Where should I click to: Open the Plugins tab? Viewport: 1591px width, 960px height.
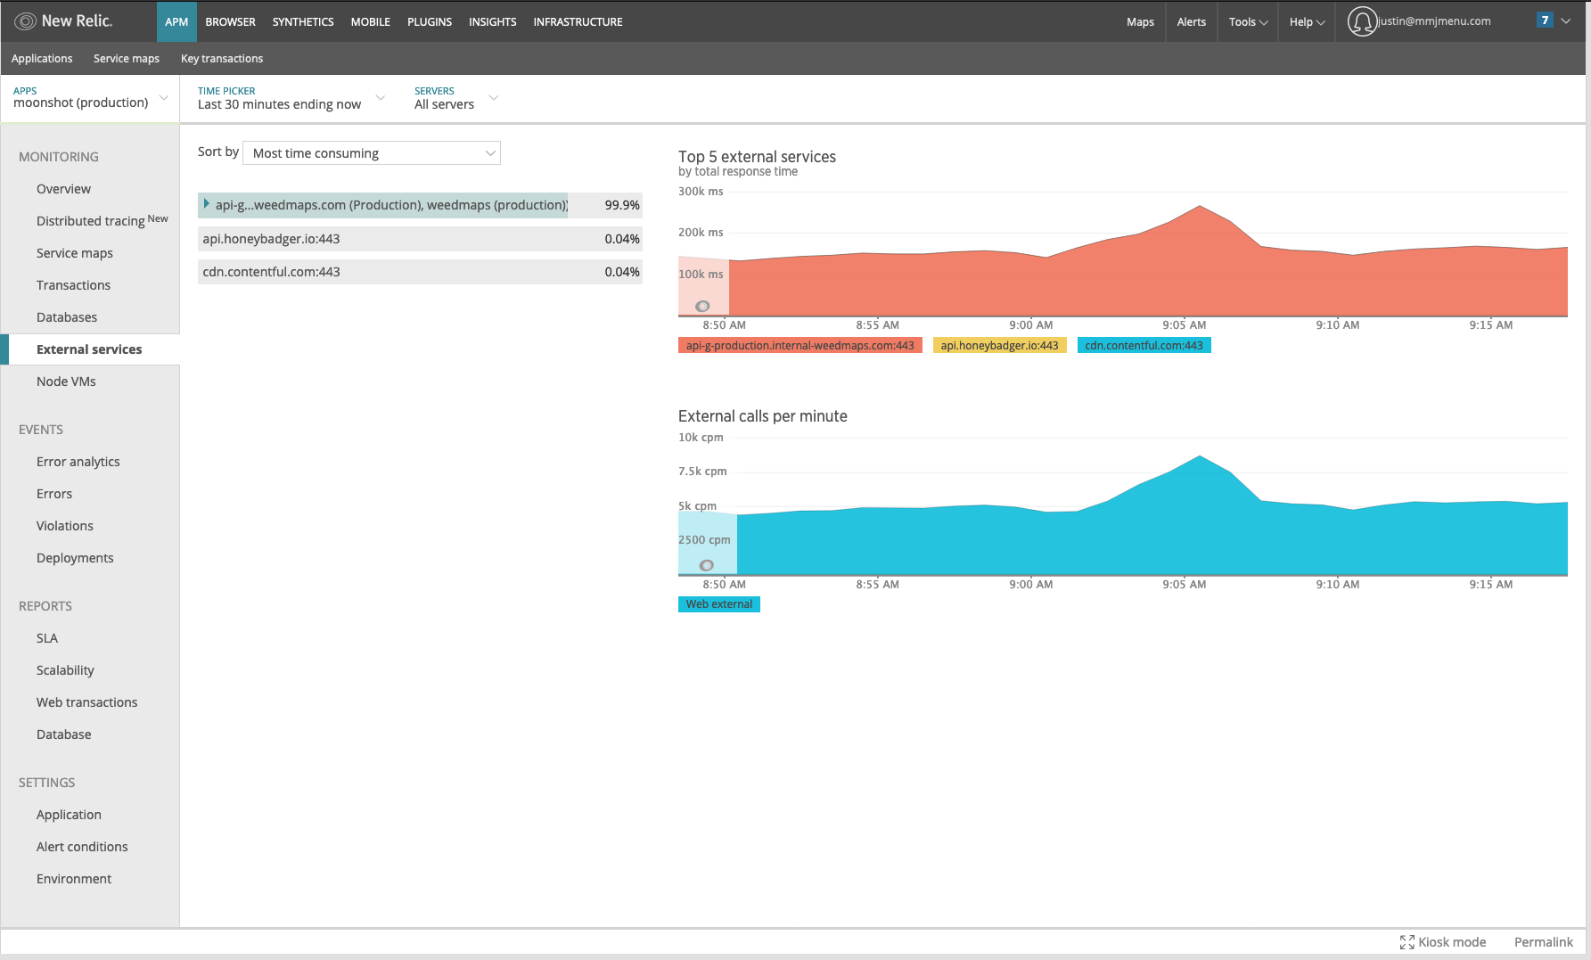(430, 21)
